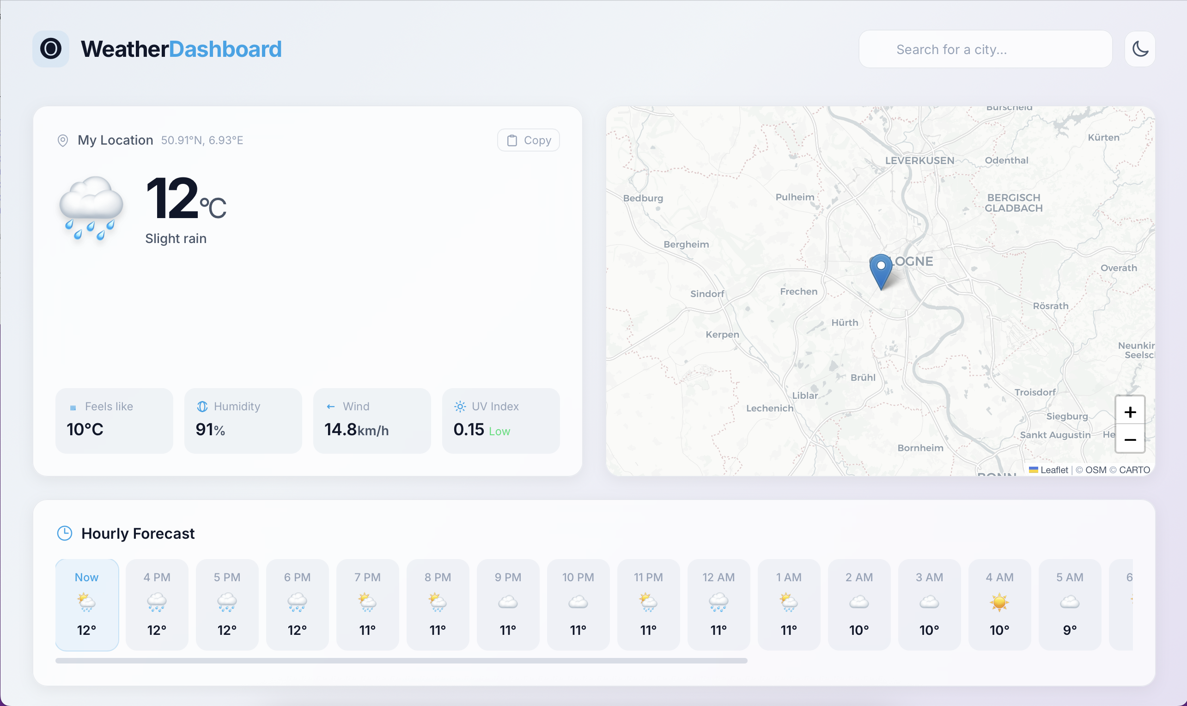Select the Now hourly forecast card
Viewport: 1187px width, 706px height.
[86, 605]
